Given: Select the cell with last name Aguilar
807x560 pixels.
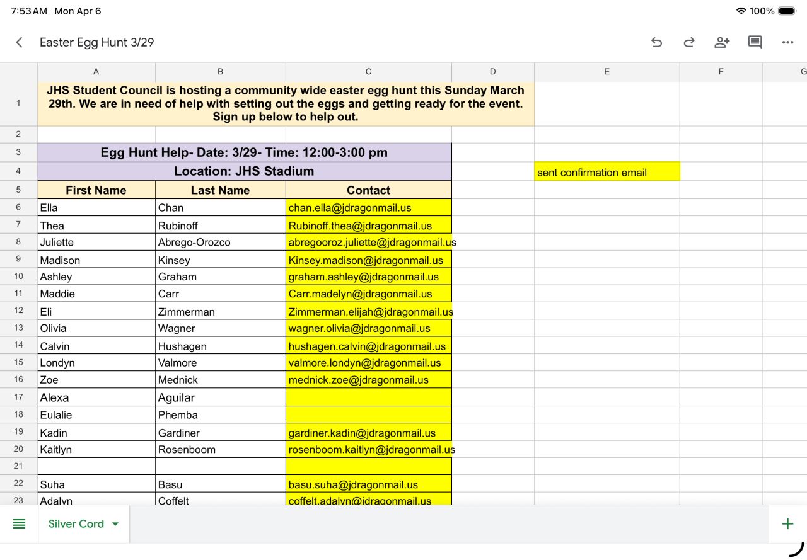Looking at the screenshot, I should point(221,397).
